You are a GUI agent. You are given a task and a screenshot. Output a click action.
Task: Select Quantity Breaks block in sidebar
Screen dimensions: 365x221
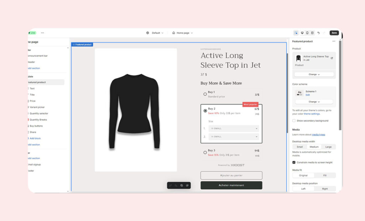point(38,120)
